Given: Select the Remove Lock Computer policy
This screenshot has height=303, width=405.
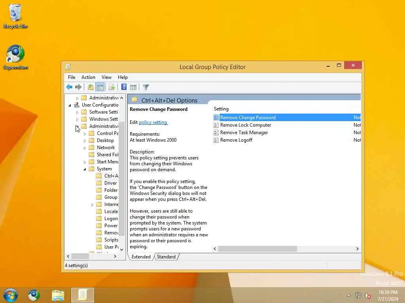Looking at the screenshot, I should [246, 125].
